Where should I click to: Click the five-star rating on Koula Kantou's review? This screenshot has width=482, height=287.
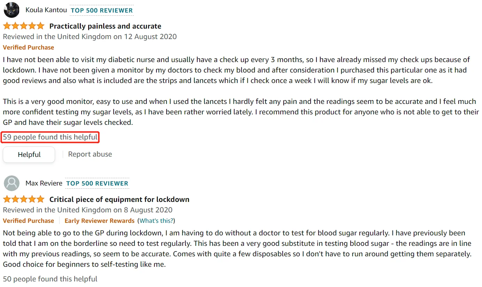click(24, 26)
